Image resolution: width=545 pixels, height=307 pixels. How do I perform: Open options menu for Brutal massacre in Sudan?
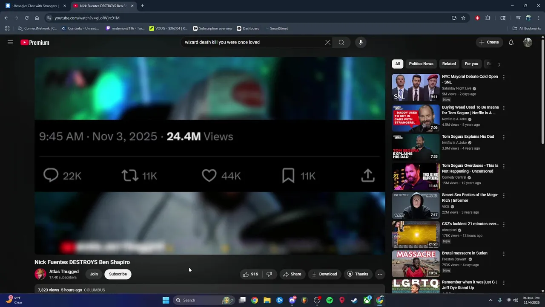tap(504, 254)
